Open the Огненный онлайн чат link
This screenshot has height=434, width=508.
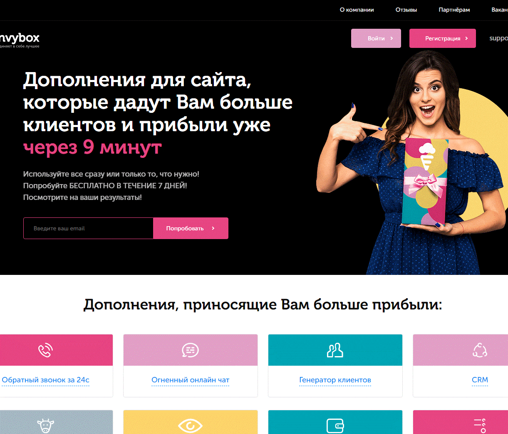coord(191,380)
